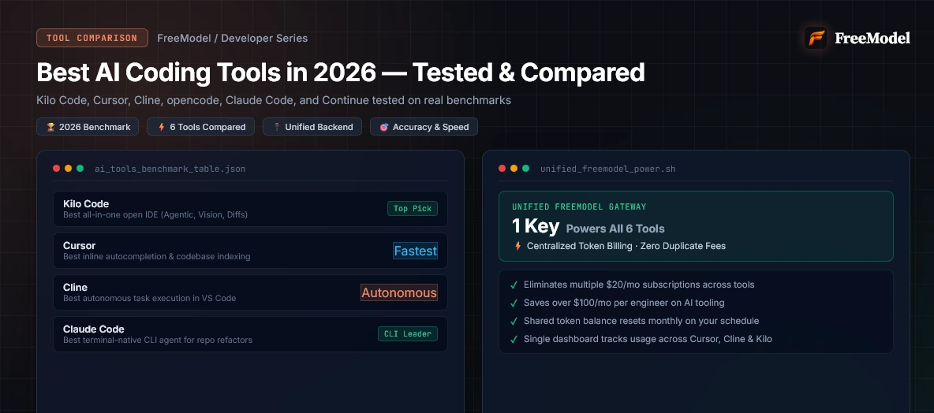
Task: Click Eliminates multiple $20/mo subscriptions line
Action: [x=639, y=285]
